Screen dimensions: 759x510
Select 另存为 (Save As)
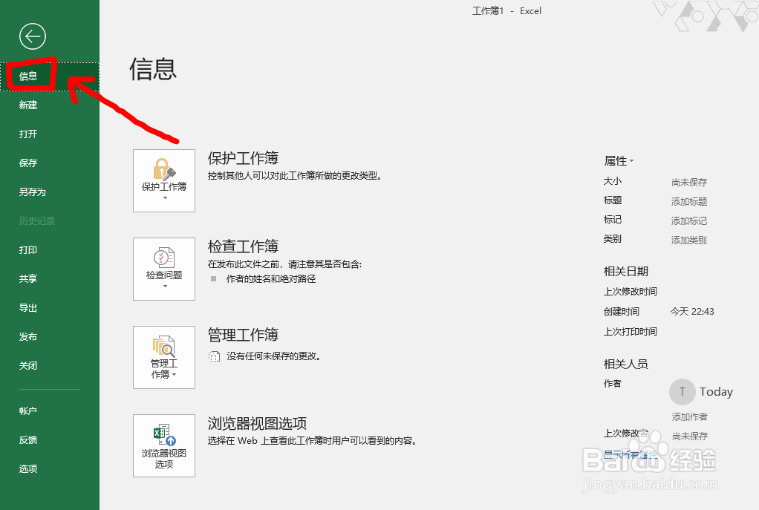click(x=34, y=192)
